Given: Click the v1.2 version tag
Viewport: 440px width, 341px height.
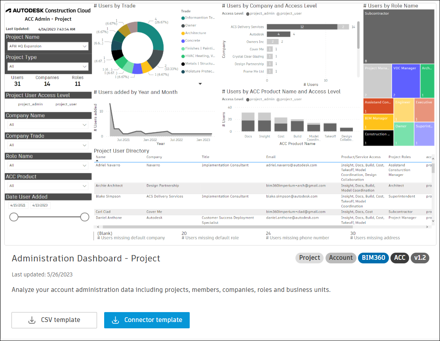Looking at the screenshot, I should click(420, 258).
